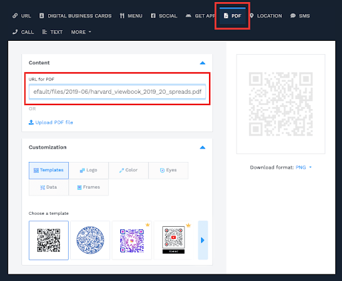The width and height of the screenshot is (342, 281).
Task: Select the PDF tab
Action: (232, 16)
